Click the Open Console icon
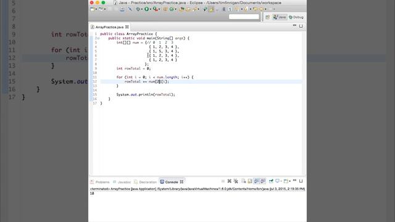Screen dimensions: 395x222 coord(286,181)
